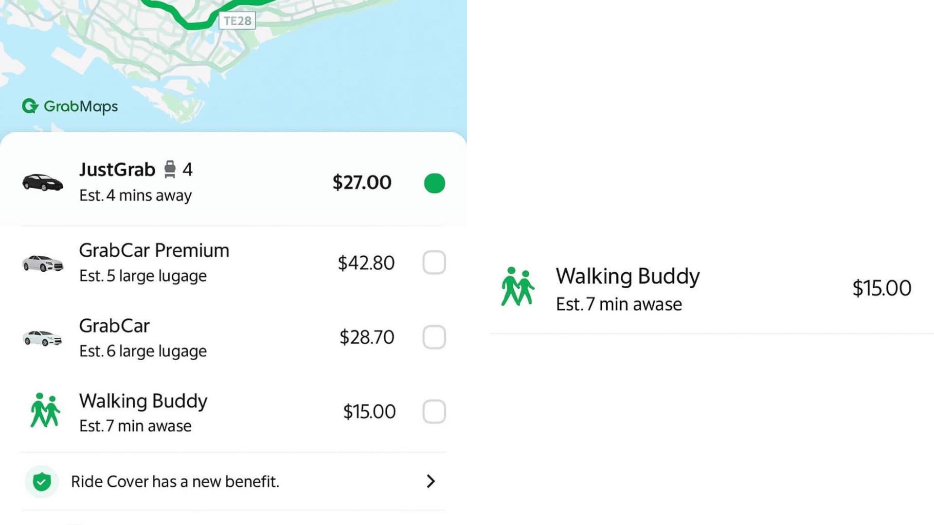
Task: Click the large Walking Buddy icon on right
Action: click(x=518, y=287)
